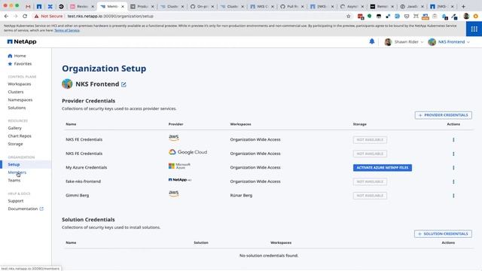482x271 pixels.
Task: Add new Solution Credentials button
Action: tap(443, 234)
